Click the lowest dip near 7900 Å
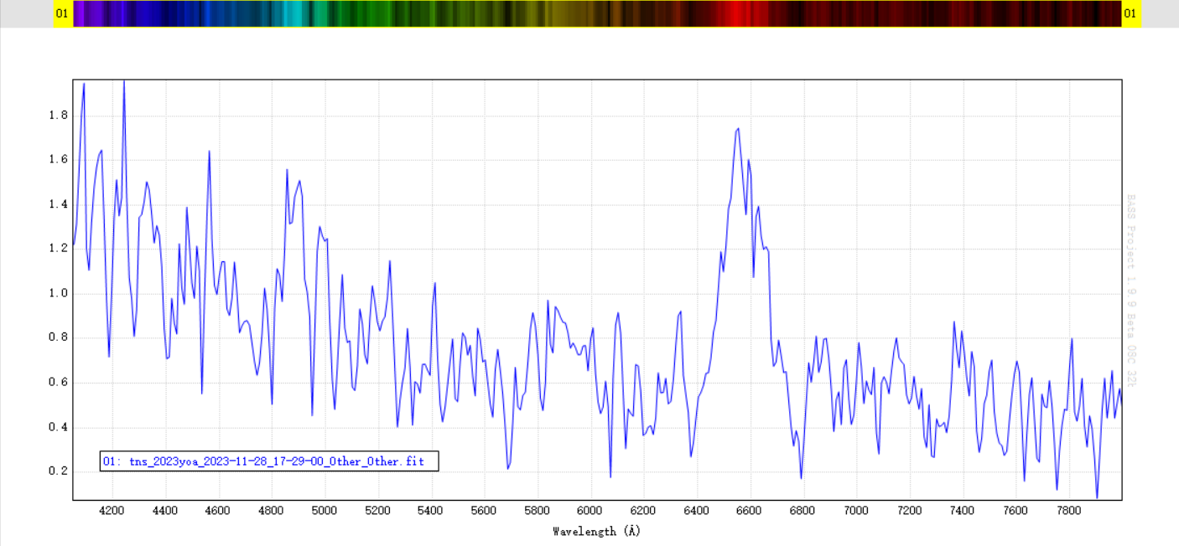1179x546 pixels. [x=1097, y=497]
